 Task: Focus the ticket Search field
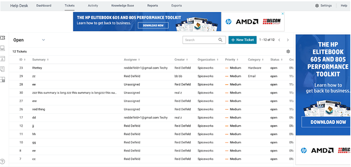[204, 40]
